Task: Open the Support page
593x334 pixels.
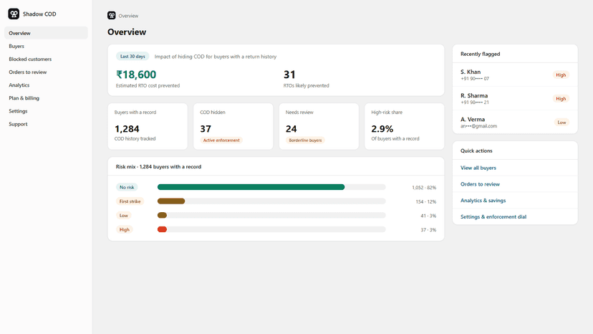Action: pos(46,124)
